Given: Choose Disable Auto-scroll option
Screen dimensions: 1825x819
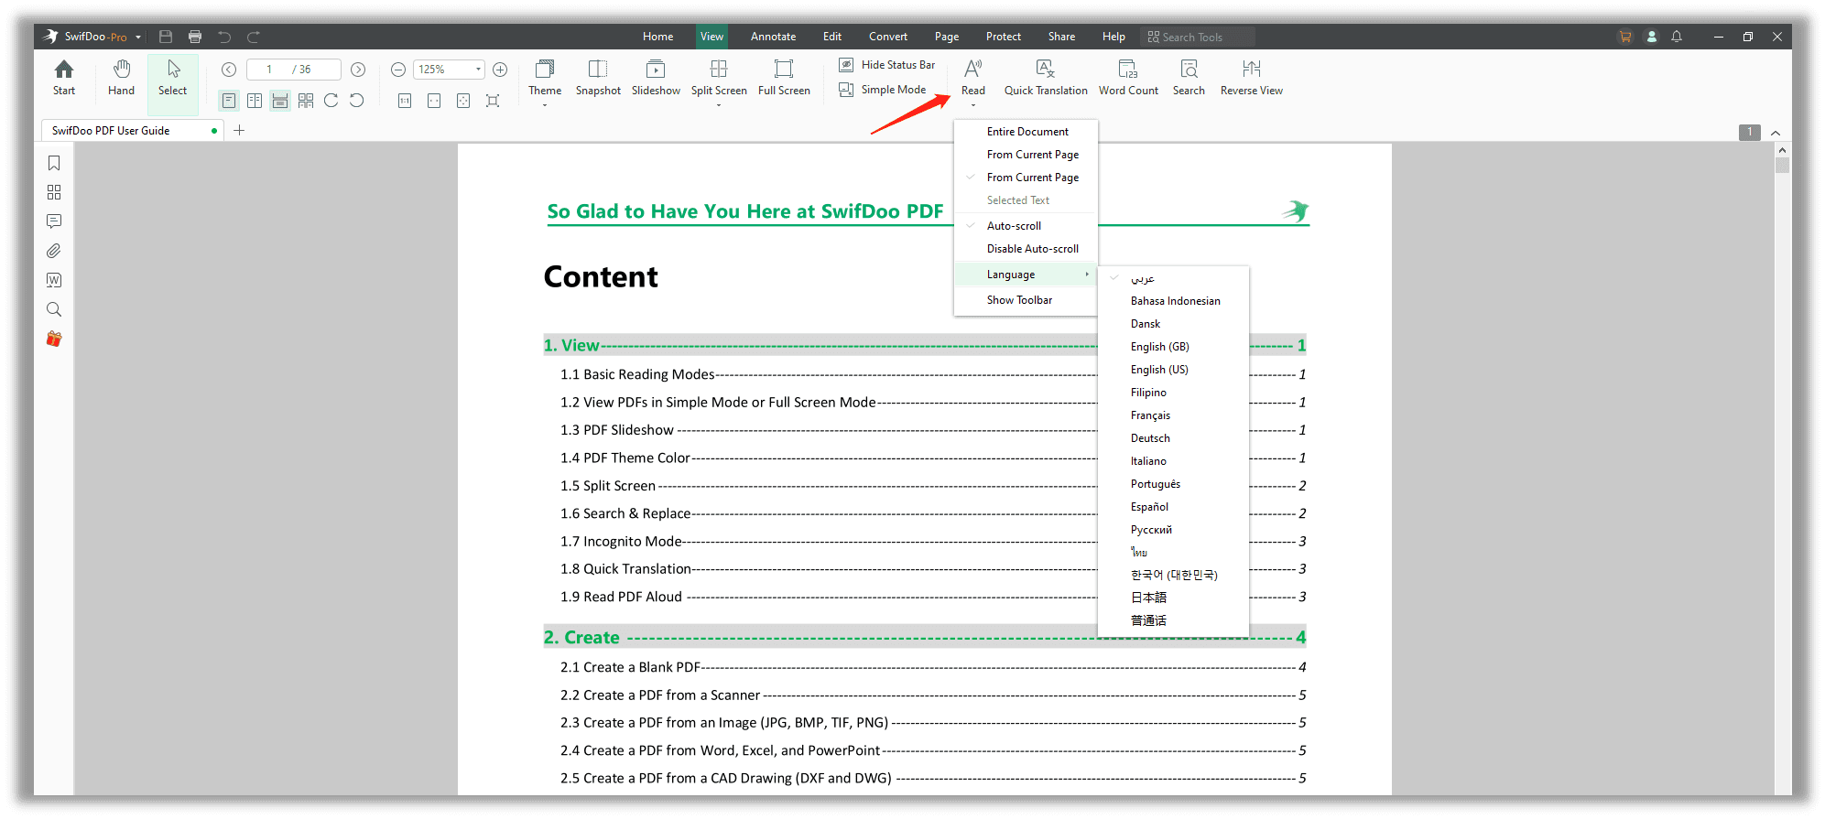Looking at the screenshot, I should click(x=1026, y=249).
